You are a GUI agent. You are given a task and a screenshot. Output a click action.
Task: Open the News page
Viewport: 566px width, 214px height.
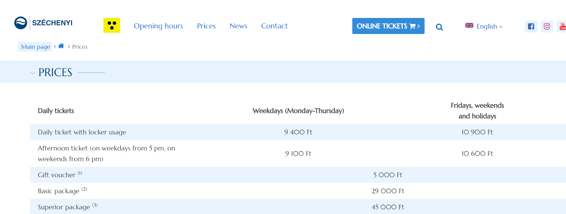click(238, 26)
